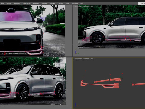The image size is (145, 109).
Task: Open the Help menu
Action: point(82,4)
